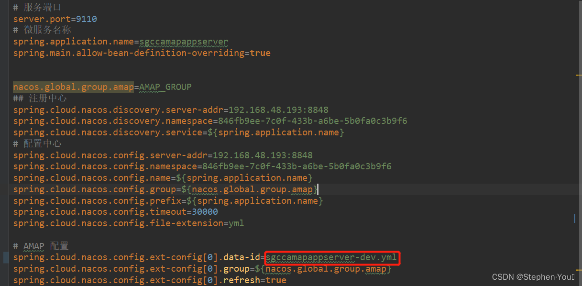Click the '# 配置中心' comment
582x286 pixels.
click(37, 144)
